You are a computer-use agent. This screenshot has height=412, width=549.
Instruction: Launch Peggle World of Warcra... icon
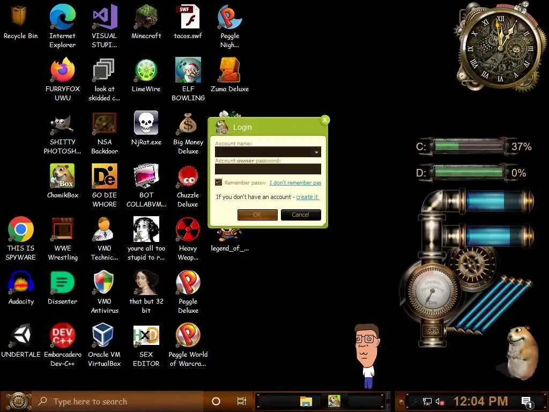(x=188, y=335)
